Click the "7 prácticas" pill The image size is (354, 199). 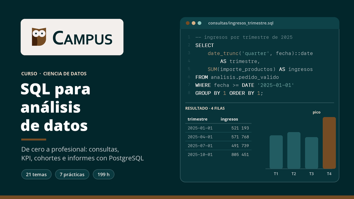click(x=72, y=174)
